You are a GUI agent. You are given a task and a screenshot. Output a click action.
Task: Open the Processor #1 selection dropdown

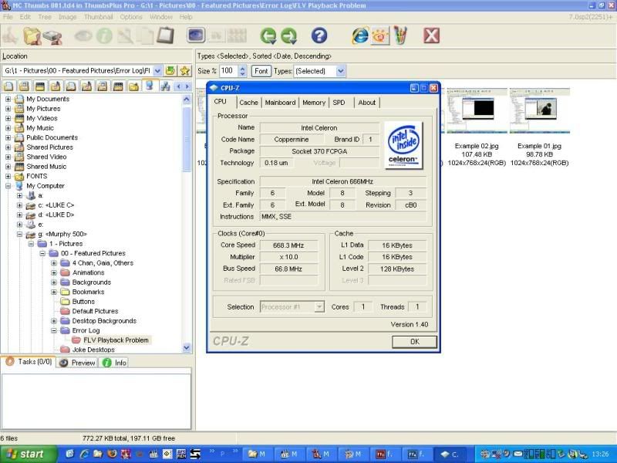point(319,306)
